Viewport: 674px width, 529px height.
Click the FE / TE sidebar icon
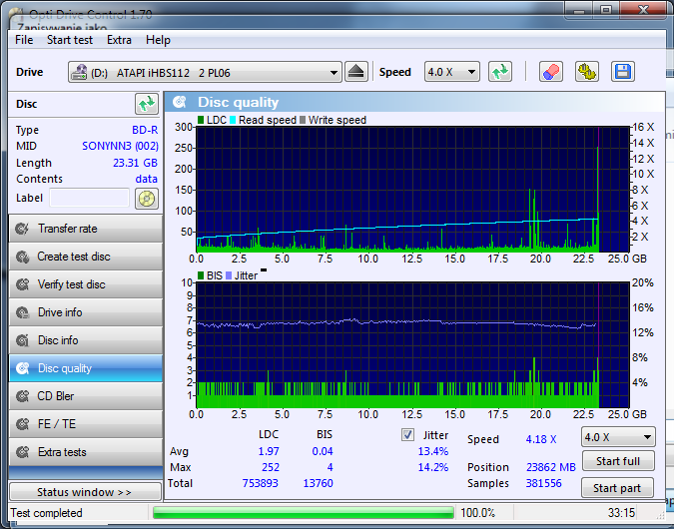coord(22,424)
